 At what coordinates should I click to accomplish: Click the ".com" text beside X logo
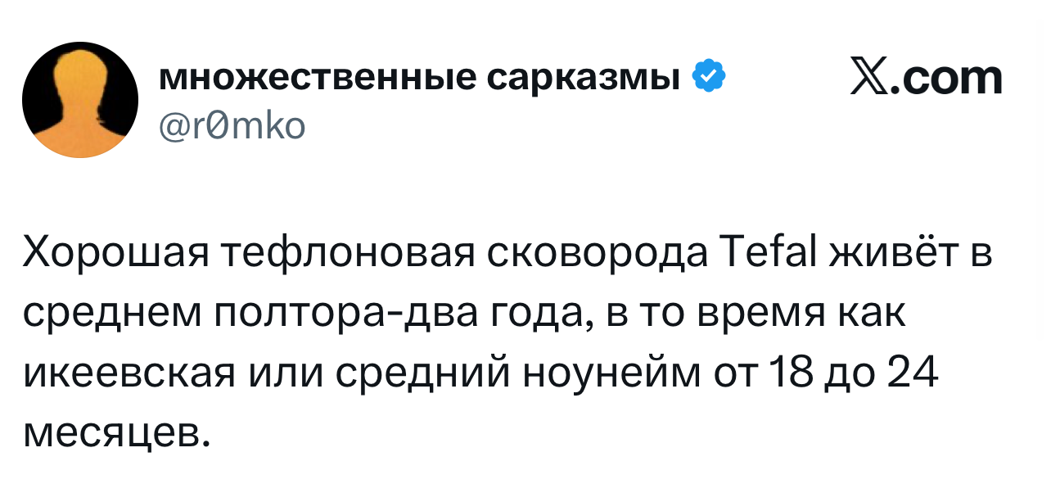pos(946,79)
